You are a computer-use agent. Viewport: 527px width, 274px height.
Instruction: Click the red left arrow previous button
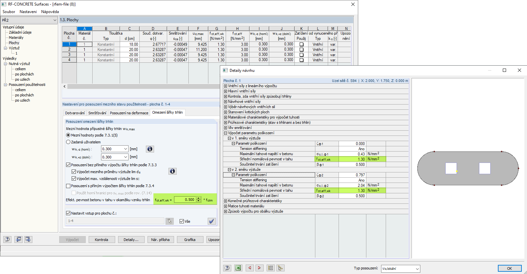click(250, 268)
